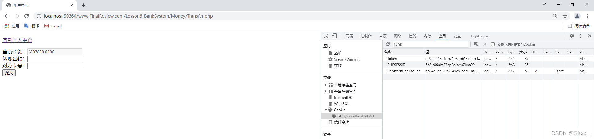Click the cookie 过滤 filter box
This screenshot has width=594, height=139.
430,44
